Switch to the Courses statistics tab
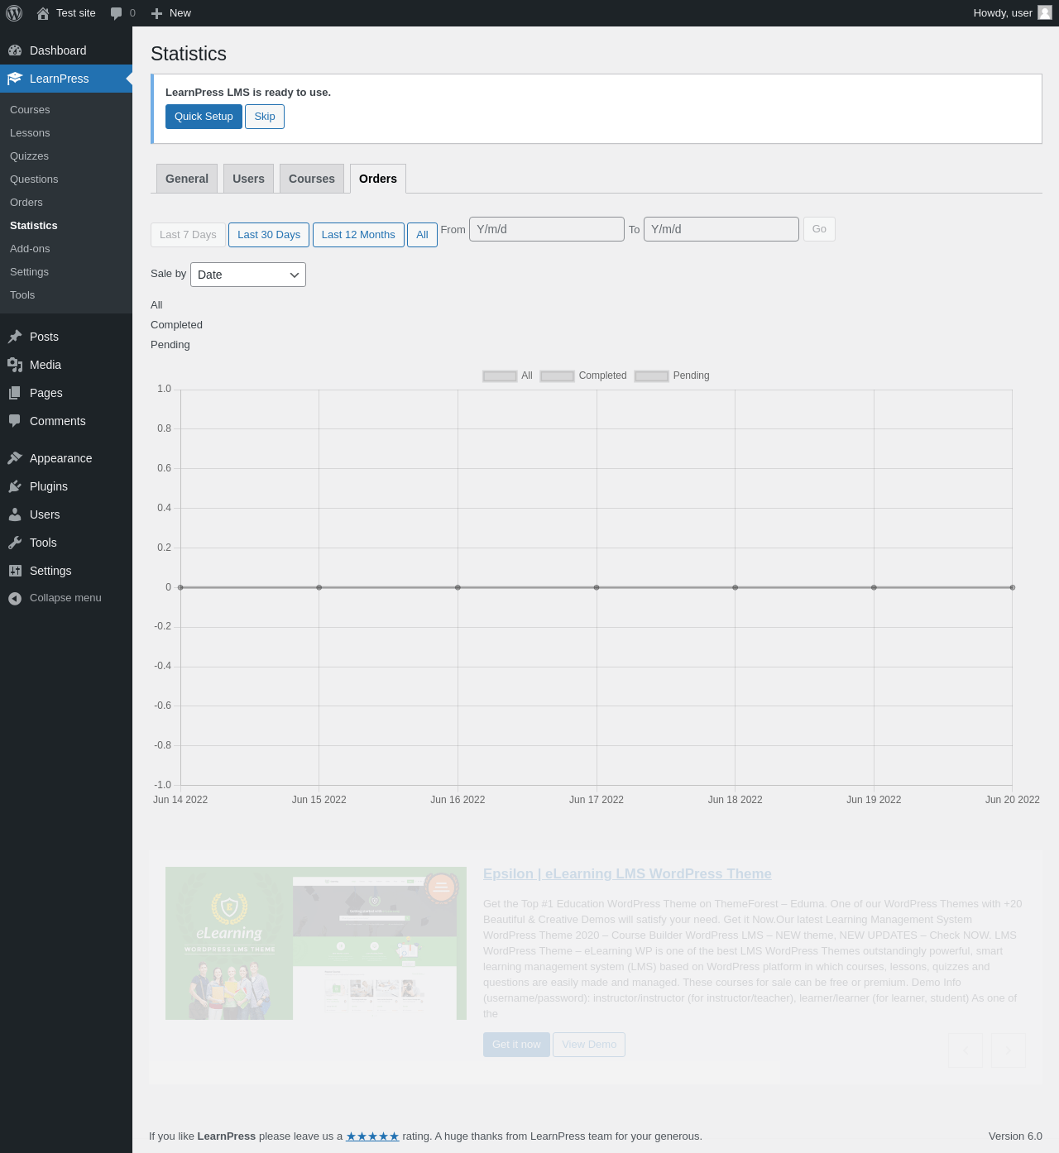The width and height of the screenshot is (1059, 1153). coord(312,179)
